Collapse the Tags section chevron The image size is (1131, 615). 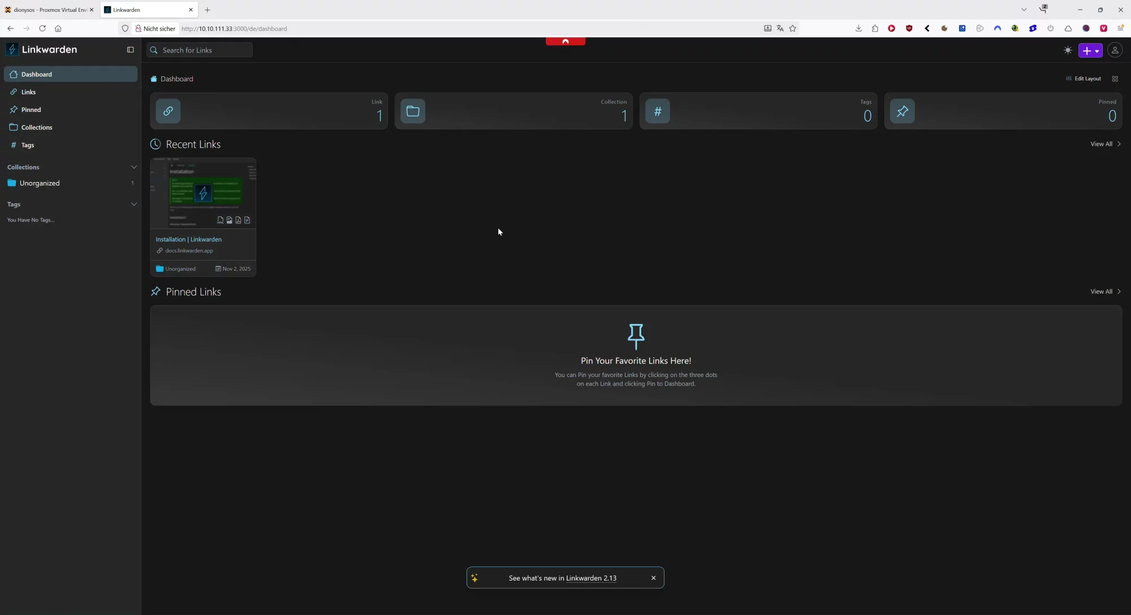[x=134, y=204]
